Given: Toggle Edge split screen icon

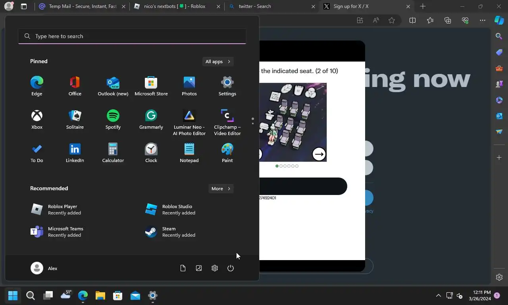Looking at the screenshot, I should (412, 20).
